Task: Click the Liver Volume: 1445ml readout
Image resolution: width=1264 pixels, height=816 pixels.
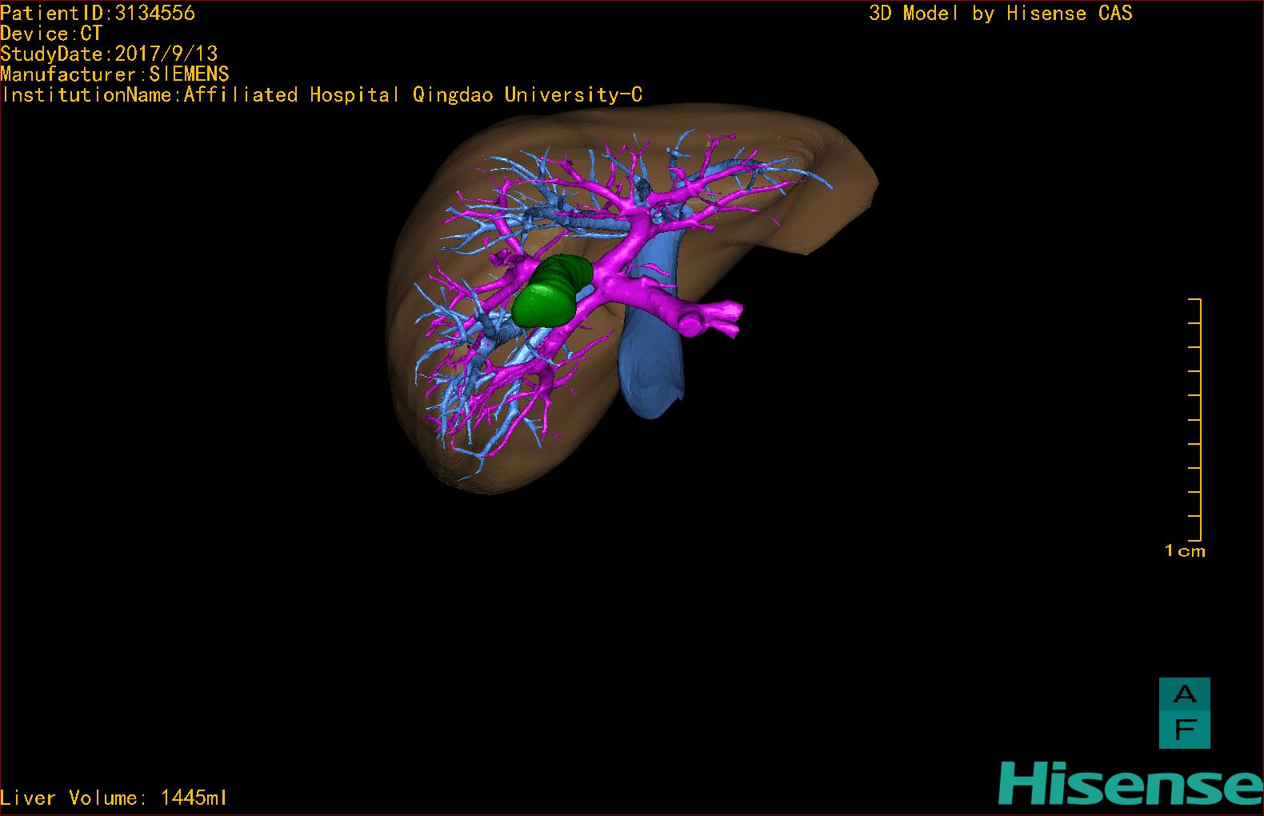Action: [114, 798]
